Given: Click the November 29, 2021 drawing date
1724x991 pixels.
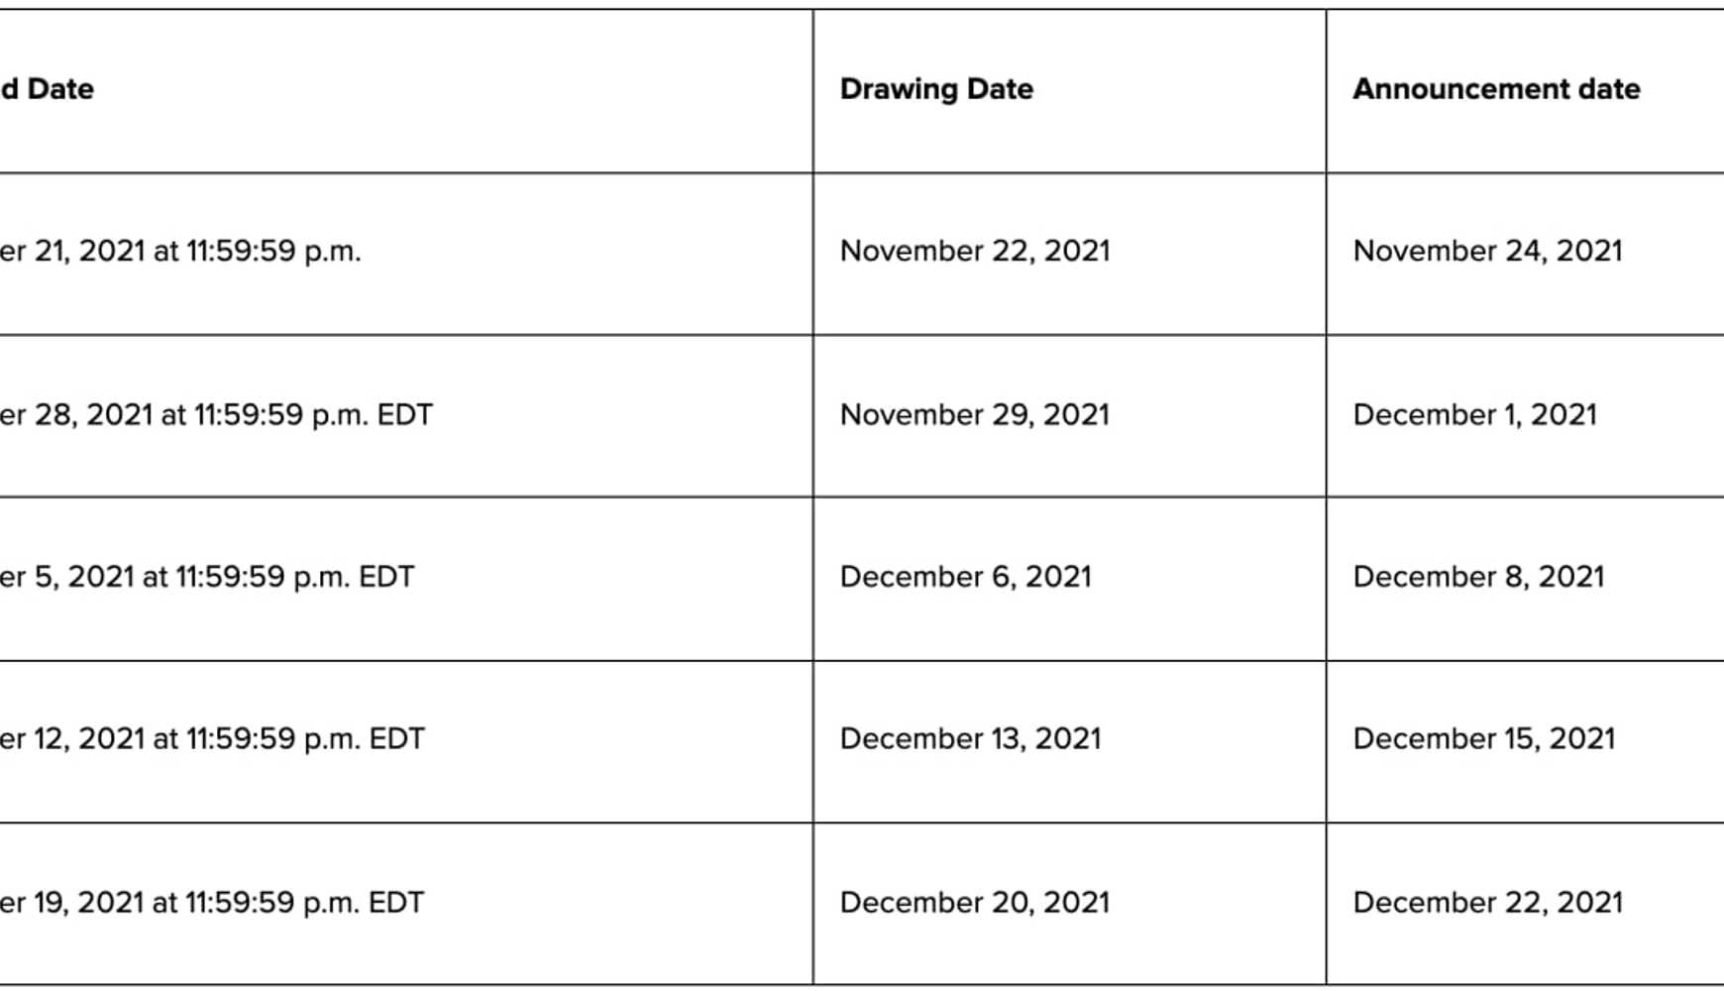Looking at the screenshot, I should (975, 415).
